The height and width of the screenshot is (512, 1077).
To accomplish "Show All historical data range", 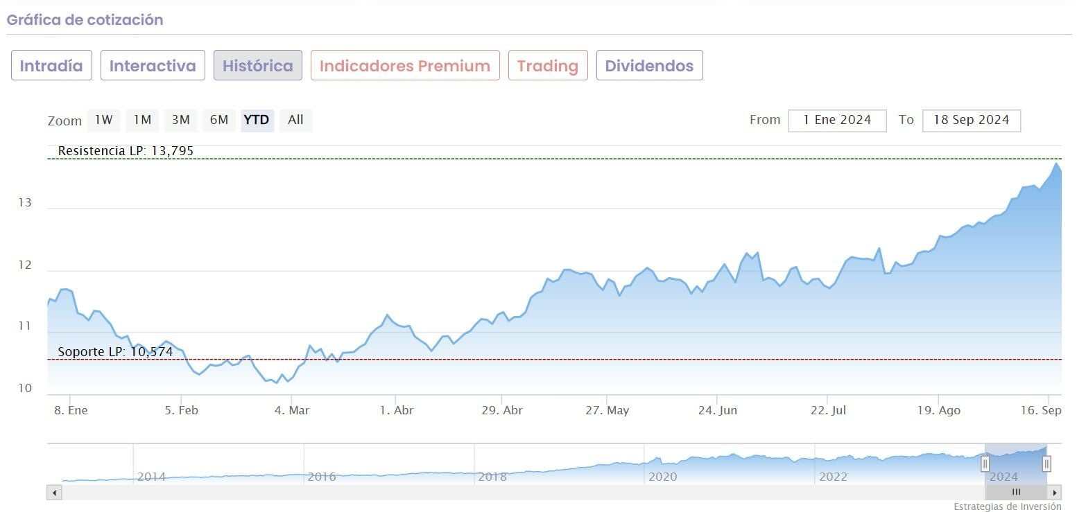I will pyautogui.click(x=295, y=120).
